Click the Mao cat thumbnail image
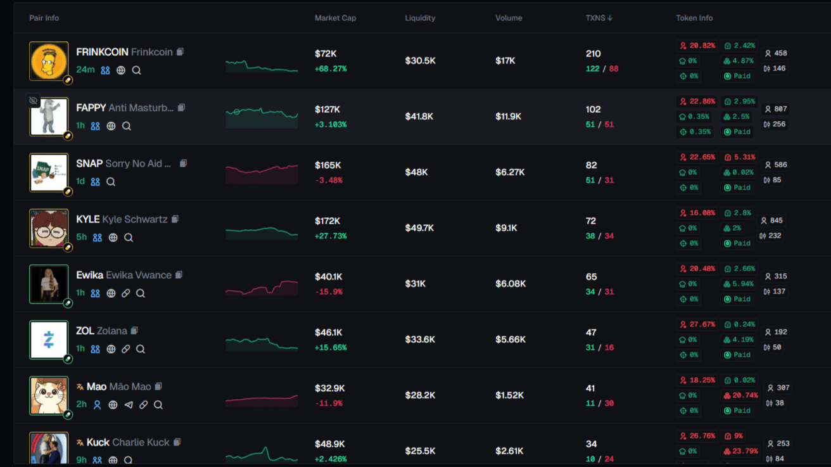The image size is (831, 467). coord(49,395)
